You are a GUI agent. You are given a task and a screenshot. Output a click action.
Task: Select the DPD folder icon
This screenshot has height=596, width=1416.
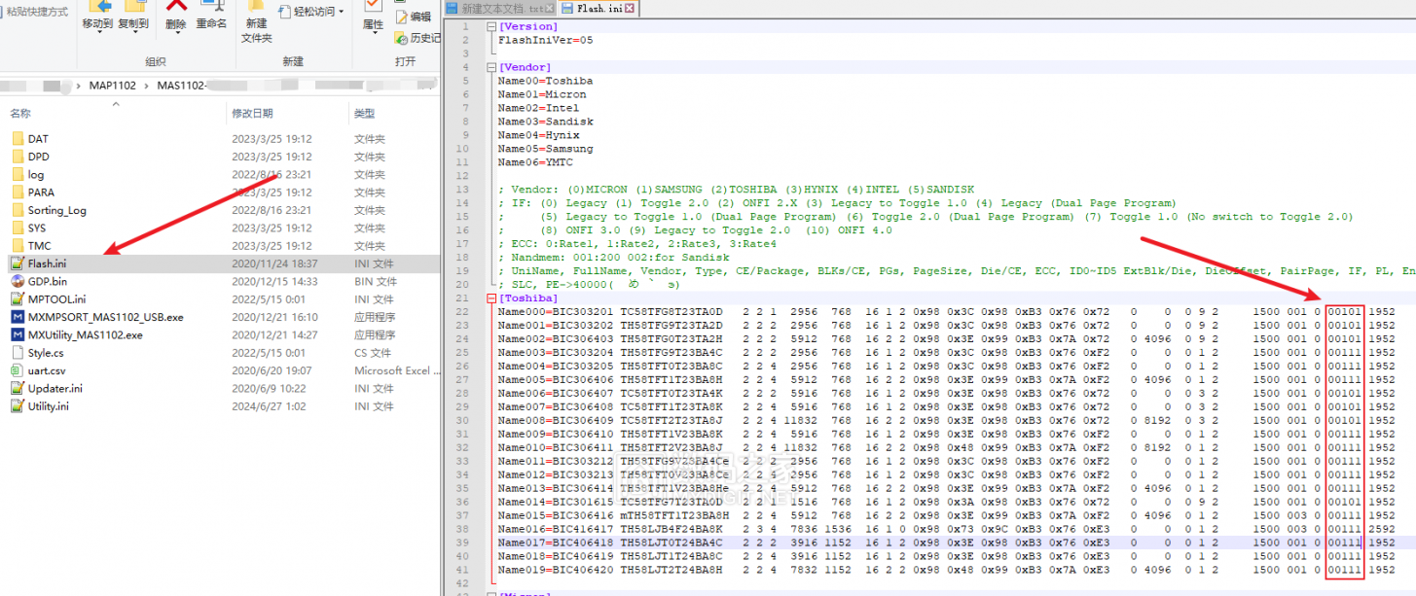pyautogui.click(x=18, y=157)
